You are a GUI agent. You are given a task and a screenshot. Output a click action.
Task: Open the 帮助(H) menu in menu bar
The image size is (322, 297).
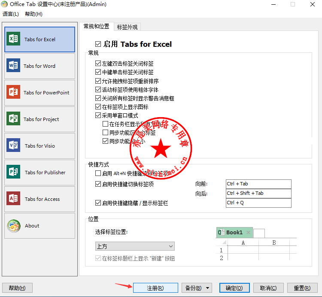pos(33,14)
